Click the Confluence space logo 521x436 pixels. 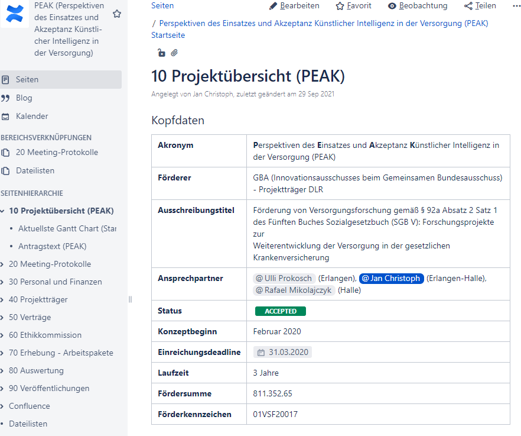(x=15, y=14)
